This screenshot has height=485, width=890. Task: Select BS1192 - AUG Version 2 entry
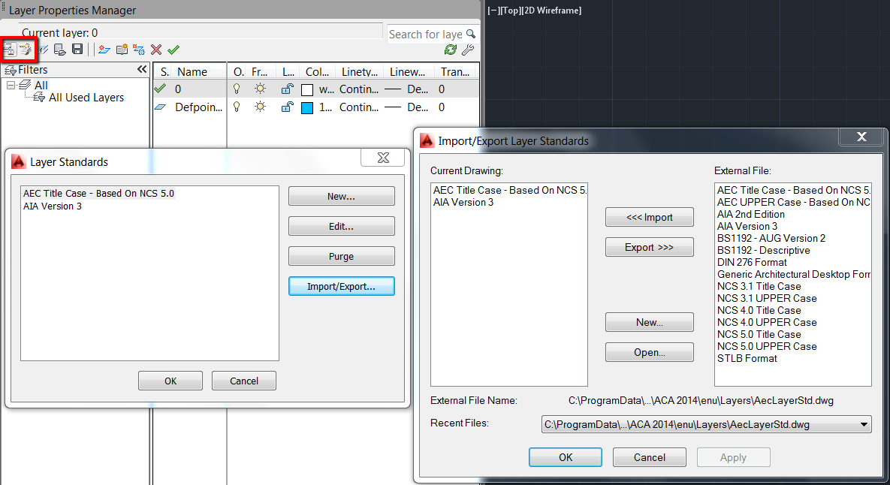tap(771, 238)
